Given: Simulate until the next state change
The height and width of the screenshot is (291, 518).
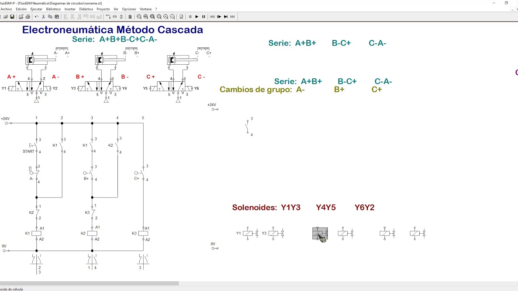Looking at the screenshot, I should pyautogui.click(x=226, y=17).
